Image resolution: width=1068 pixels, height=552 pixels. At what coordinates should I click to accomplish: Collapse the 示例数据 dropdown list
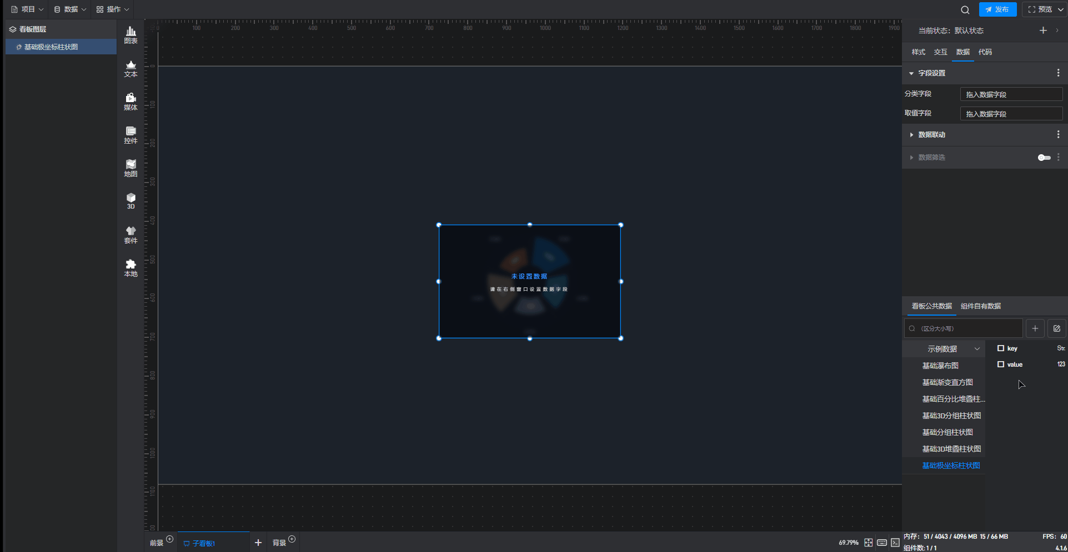[977, 349]
